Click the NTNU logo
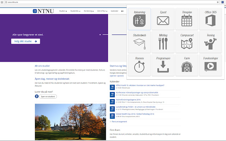This screenshot has height=141, width=226. [43, 11]
